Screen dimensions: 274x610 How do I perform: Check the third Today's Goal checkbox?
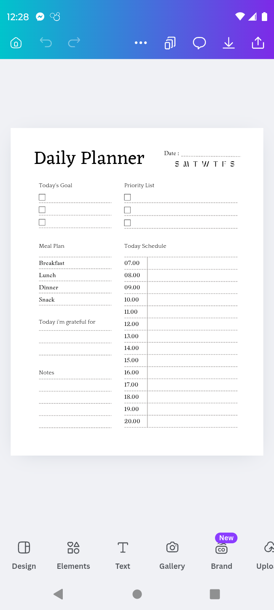click(42, 222)
